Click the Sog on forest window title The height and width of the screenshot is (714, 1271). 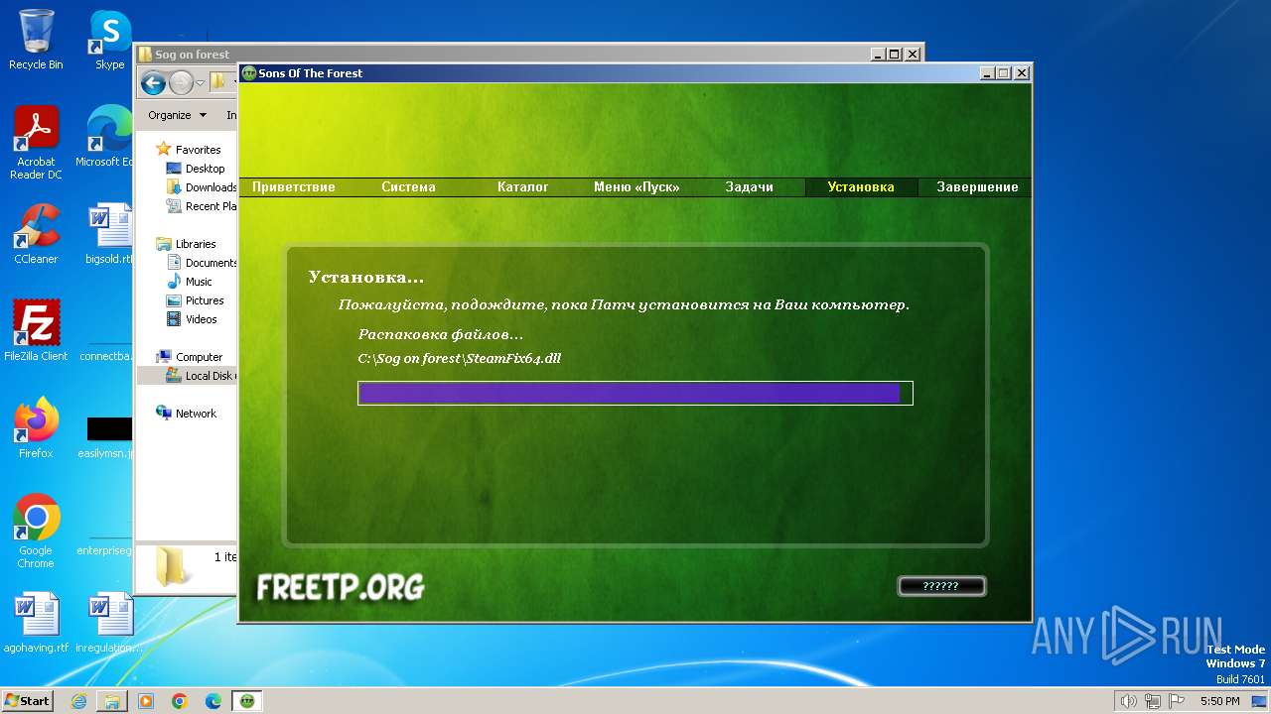(x=192, y=55)
